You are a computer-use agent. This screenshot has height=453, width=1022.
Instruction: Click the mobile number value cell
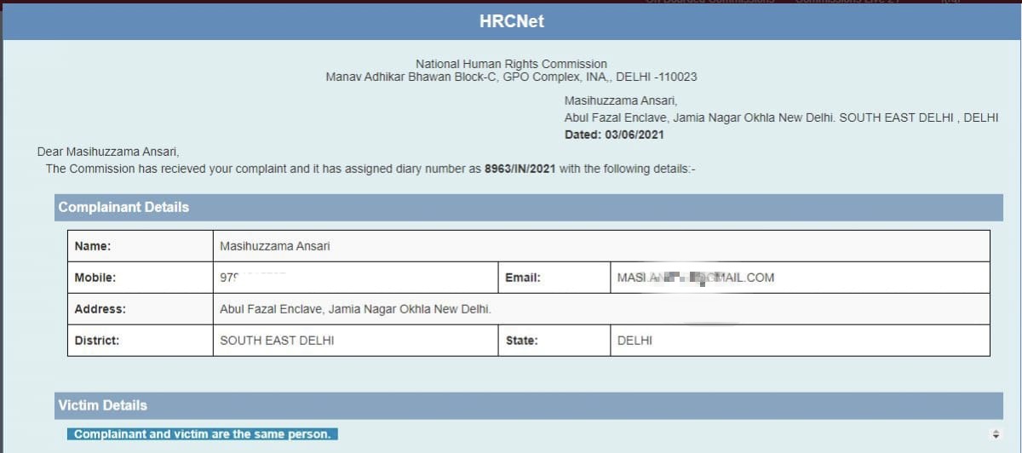pyautogui.click(x=355, y=278)
